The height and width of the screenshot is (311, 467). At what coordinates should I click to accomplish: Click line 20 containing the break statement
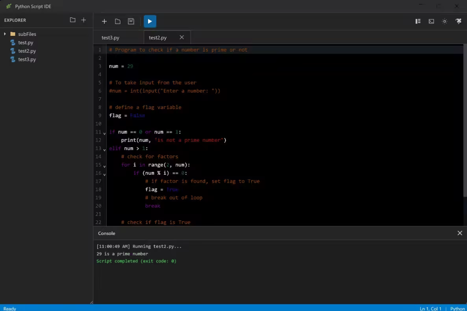click(x=153, y=205)
